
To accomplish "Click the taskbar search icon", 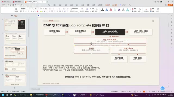I will pos(7,95).
